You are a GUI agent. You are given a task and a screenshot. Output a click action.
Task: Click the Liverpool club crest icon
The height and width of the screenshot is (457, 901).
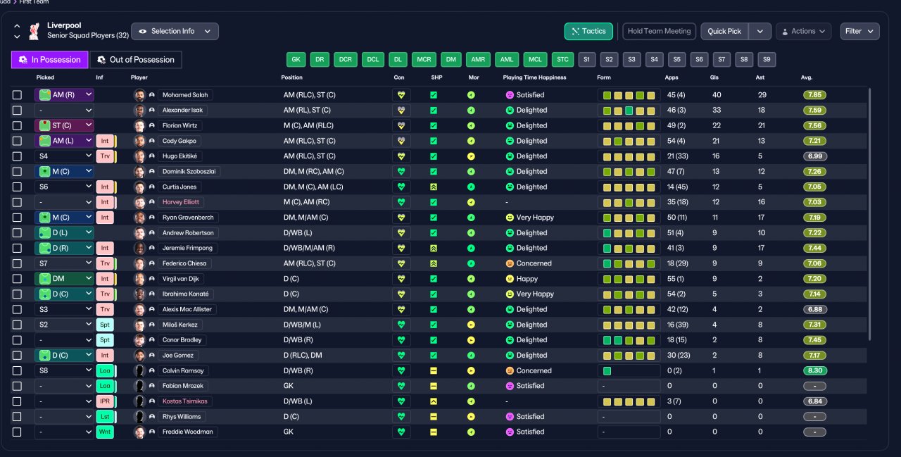point(34,31)
